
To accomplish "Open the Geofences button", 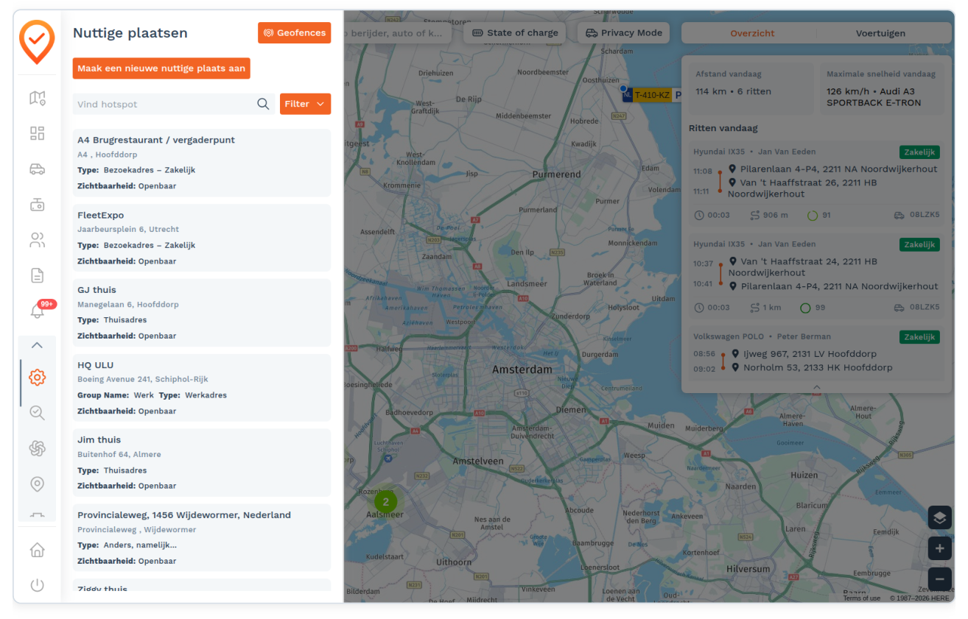I will point(294,33).
